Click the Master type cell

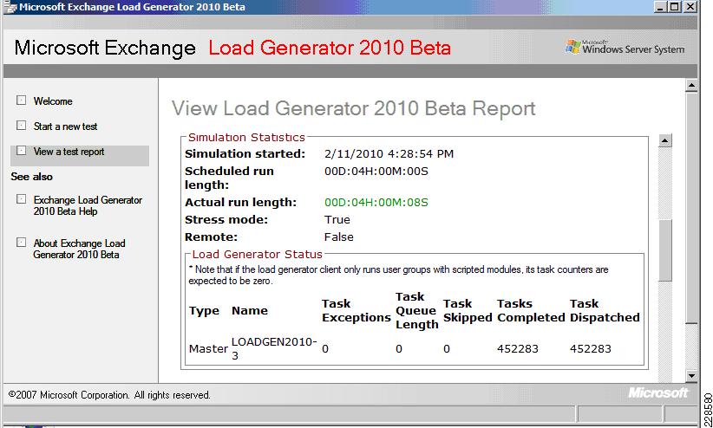tap(208, 349)
